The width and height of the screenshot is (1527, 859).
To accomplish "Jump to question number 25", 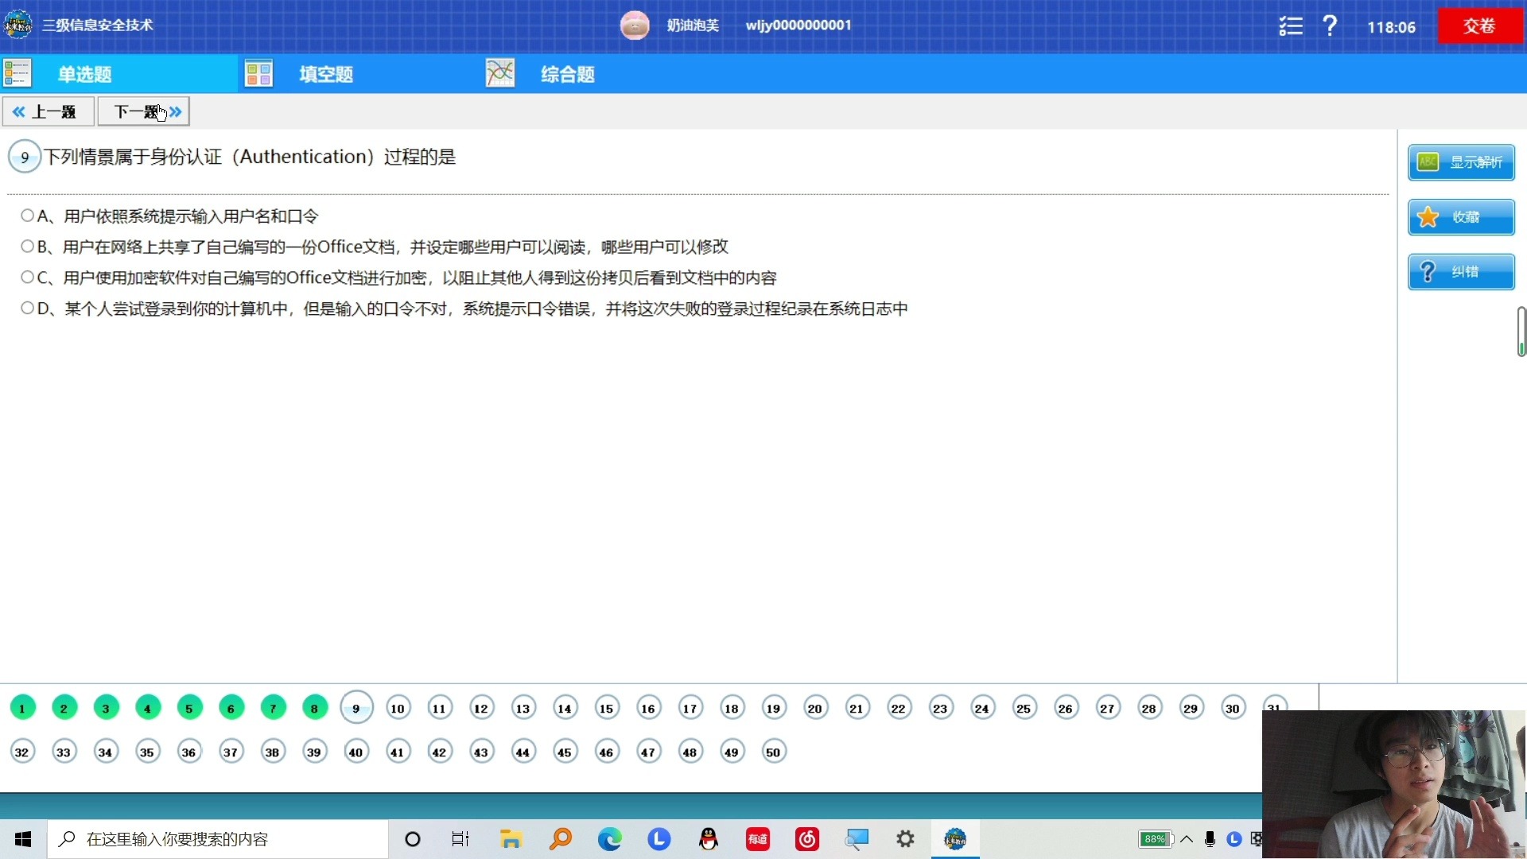I will 1024,708.
